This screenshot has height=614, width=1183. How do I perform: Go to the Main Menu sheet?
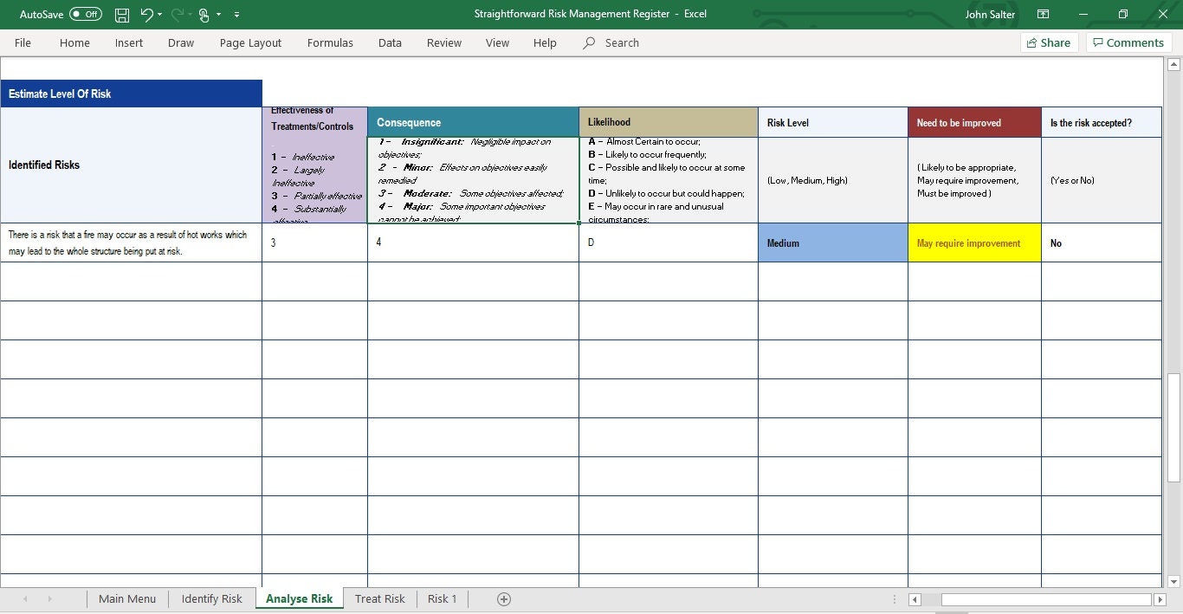click(x=126, y=598)
